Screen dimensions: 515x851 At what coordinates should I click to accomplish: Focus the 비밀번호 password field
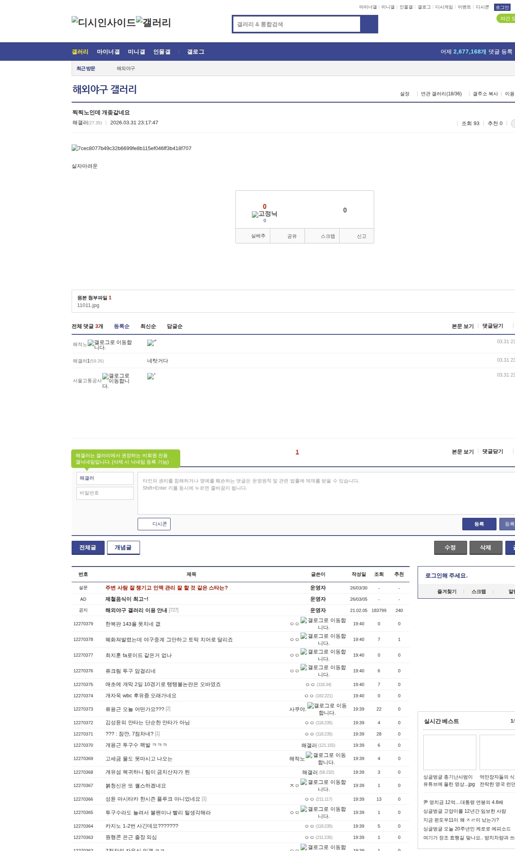pyautogui.click(x=105, y=493)
